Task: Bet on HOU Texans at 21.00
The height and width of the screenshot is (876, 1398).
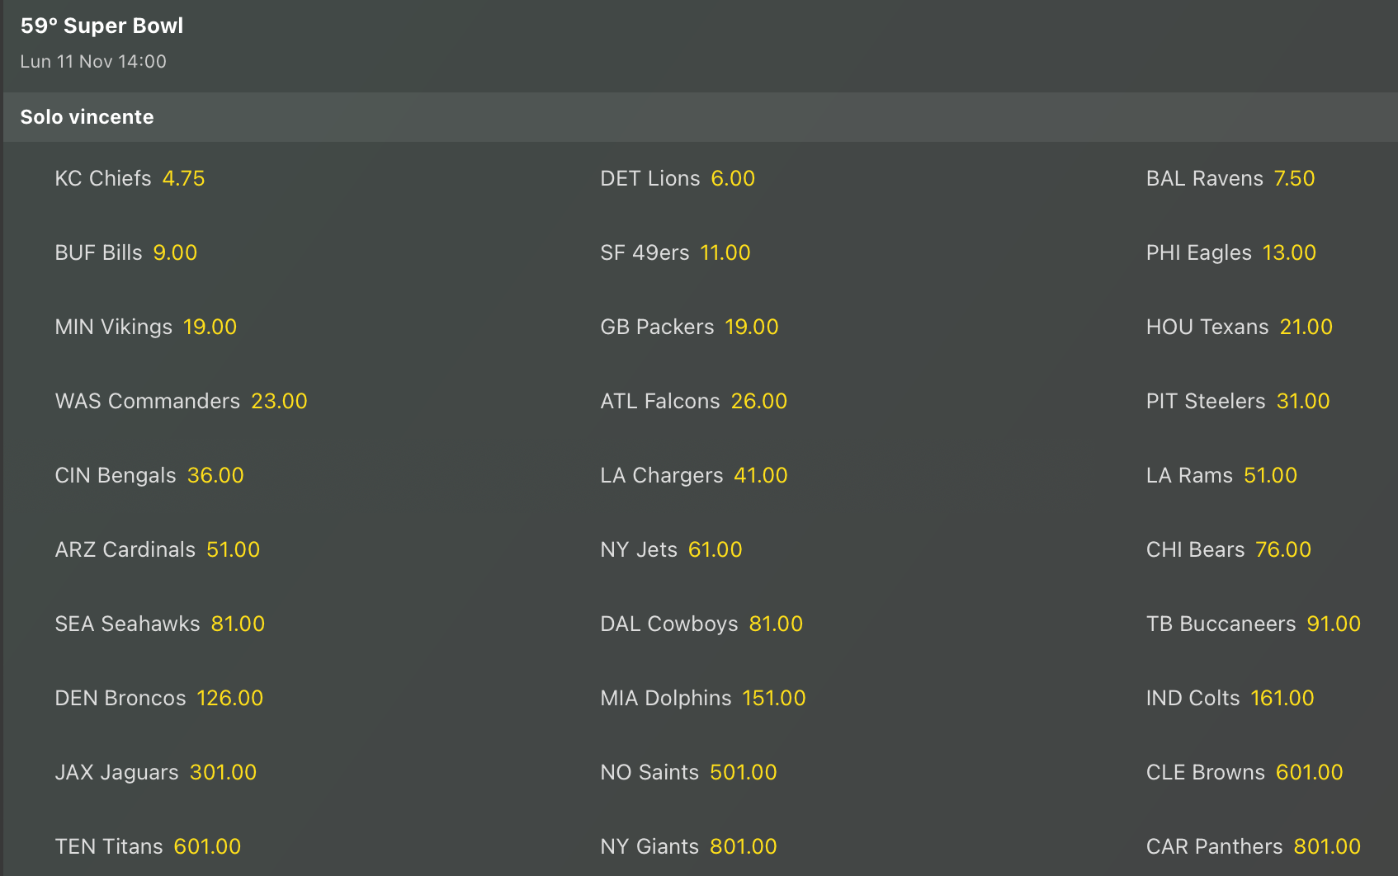Action: tap(1238, 327)
